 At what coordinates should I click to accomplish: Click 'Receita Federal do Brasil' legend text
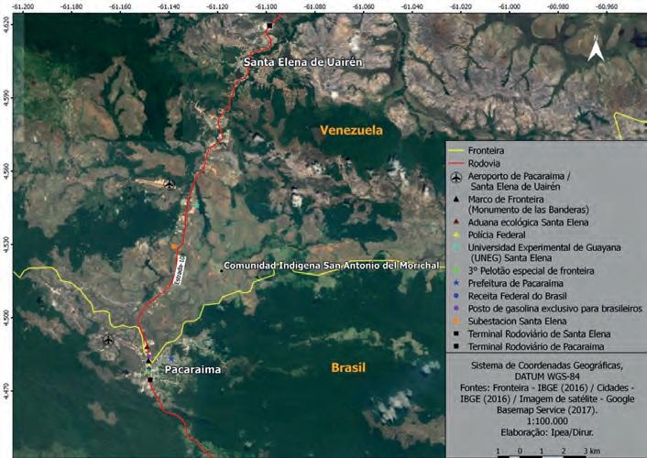tap(518, 296)
